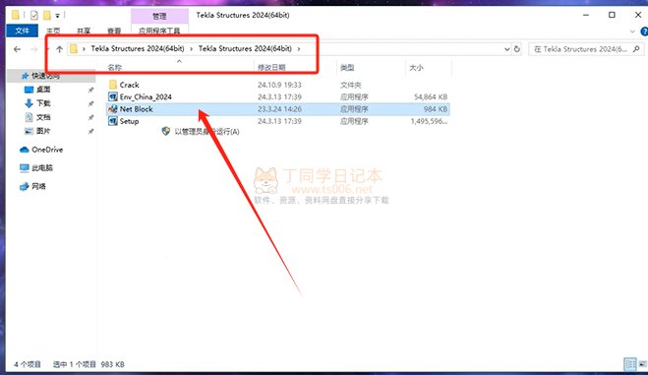Click the 54,864 KB size cell
Screen dimensions: 648x375
(x=431, y=96)
